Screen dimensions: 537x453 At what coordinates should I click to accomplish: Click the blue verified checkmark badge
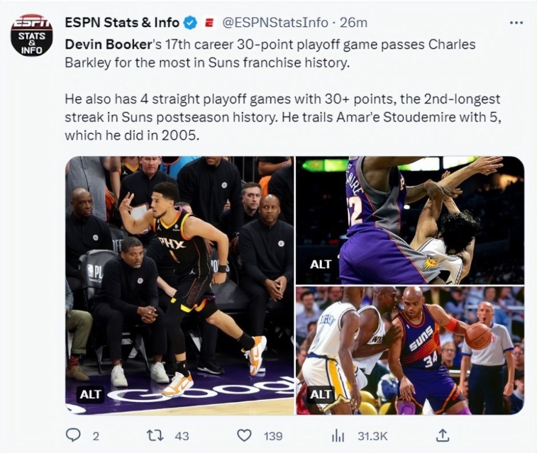point(190,23)
